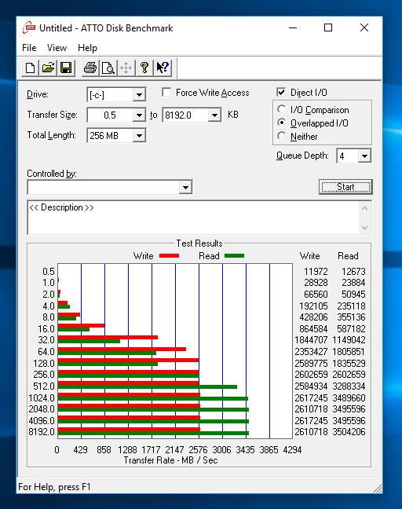Click the Description scrollbar up arrow
The image size is (402, 509).
click(x=364, y=208)
